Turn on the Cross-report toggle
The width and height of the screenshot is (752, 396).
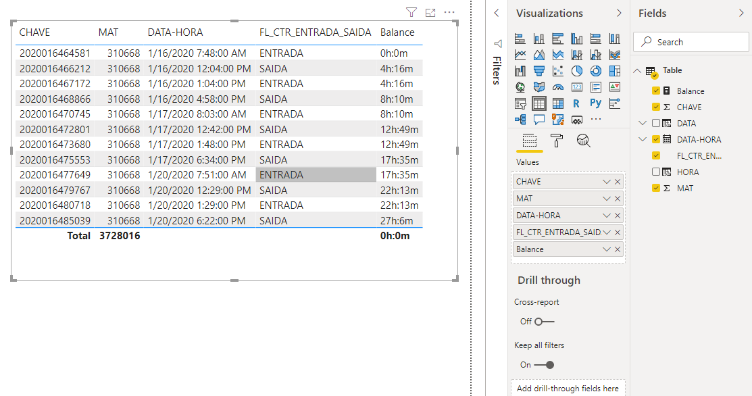544,322
